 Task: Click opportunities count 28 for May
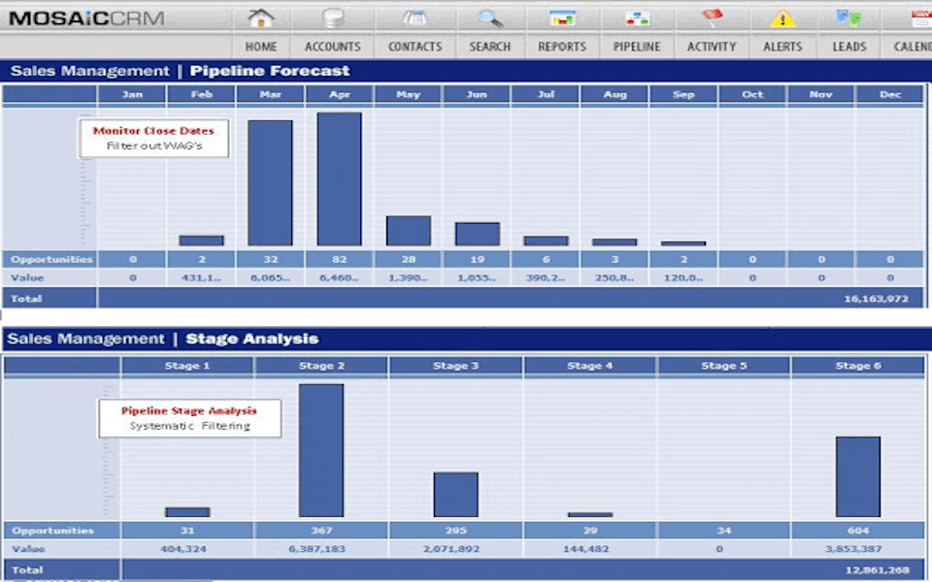(x=409, y=260)
